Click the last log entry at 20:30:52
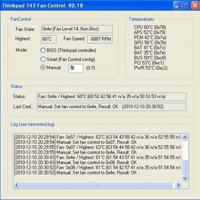 click(76, 173)
